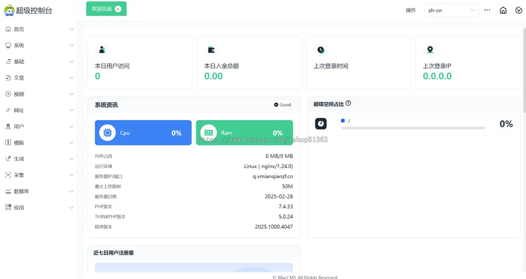Viewport: 526px width, 279px height.
Task: Click the disk gauge icon in disk panel
Action: click(x=321, y=124)
